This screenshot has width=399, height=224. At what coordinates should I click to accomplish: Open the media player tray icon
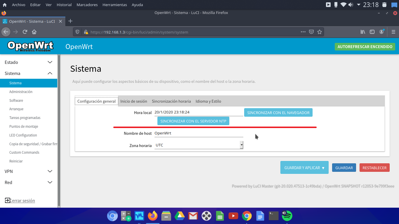(x=328, y=5)
